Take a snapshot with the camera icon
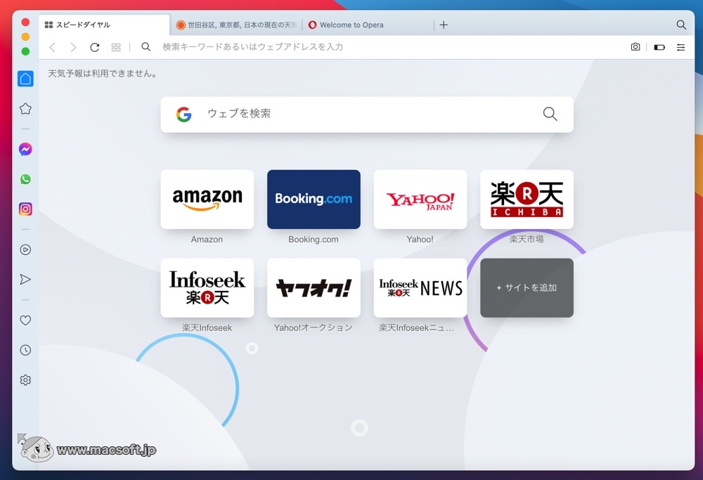703x480 pixels. click(636, 47)
